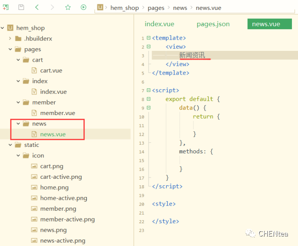Click pages in the breadcrumb path
298x246 pixels.
point(156,8)
